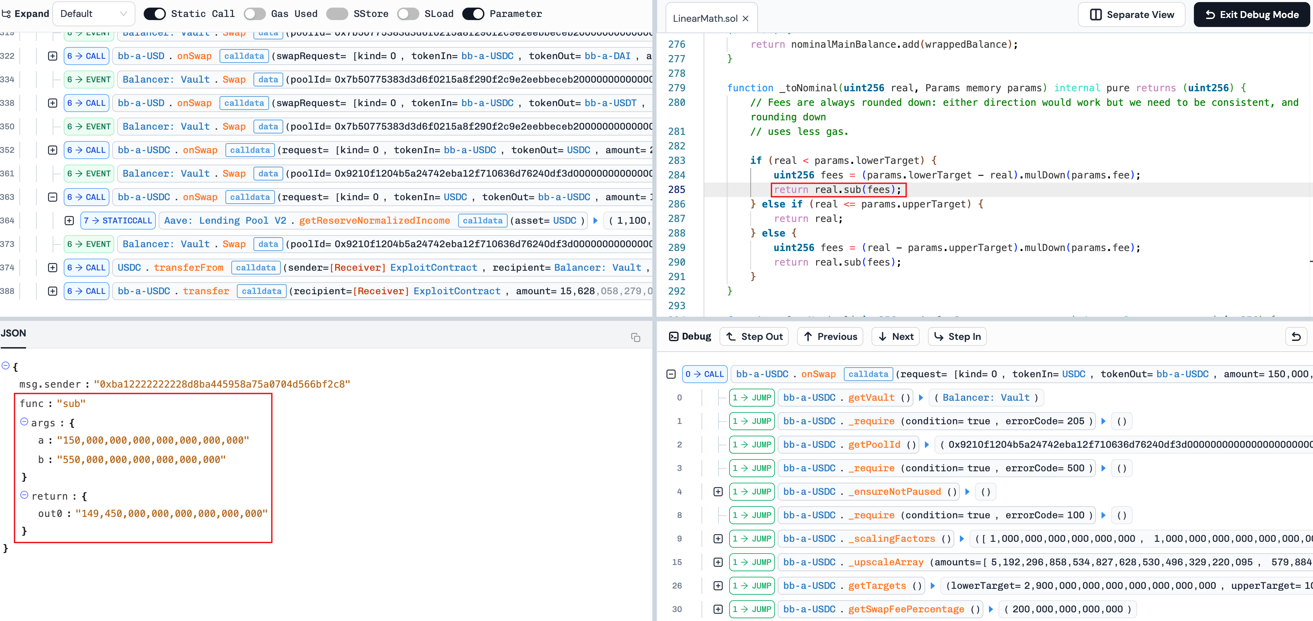This screenshot has width=1313, height=621.
Task: Expand the getTargets JUMP row
Action: tap(718, 585)
